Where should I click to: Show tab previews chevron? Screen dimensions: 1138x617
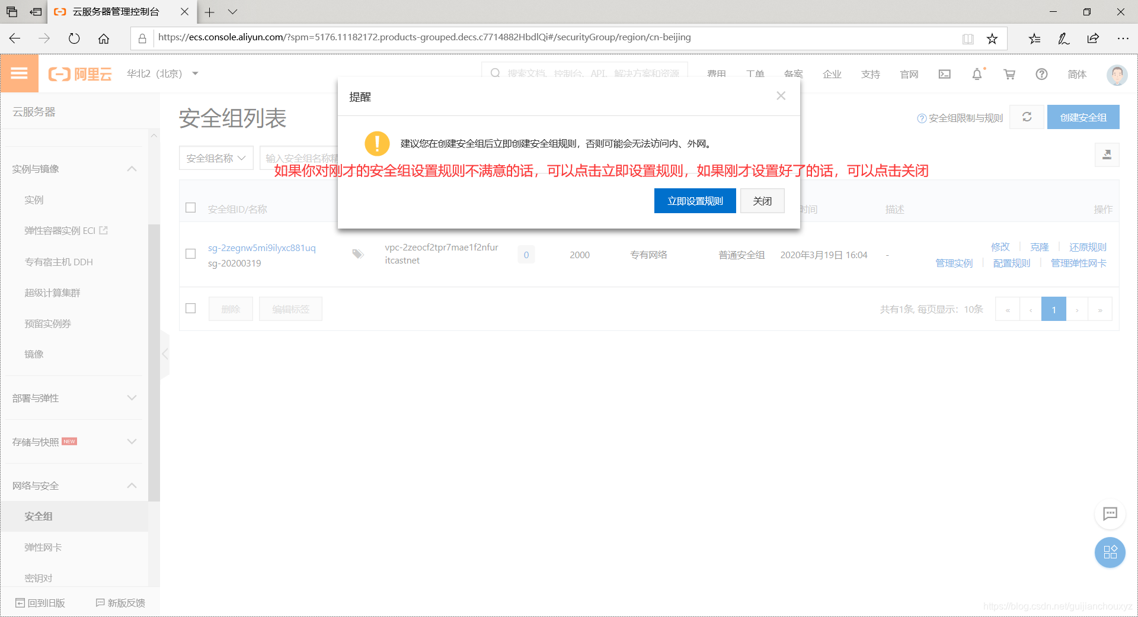click(232, 12)
